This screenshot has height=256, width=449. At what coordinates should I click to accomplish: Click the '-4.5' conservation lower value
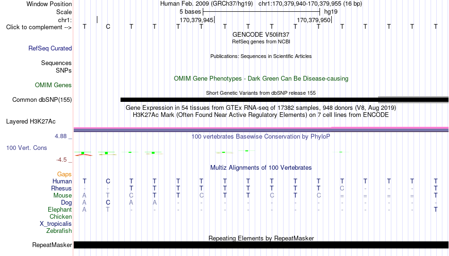[61, 160]
